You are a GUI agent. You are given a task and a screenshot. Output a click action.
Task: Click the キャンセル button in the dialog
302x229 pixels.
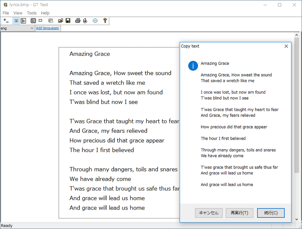[208, 213]
